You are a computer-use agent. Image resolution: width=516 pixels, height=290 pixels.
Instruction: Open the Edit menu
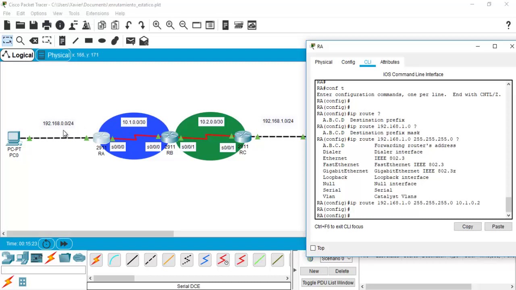click(21, 13)
